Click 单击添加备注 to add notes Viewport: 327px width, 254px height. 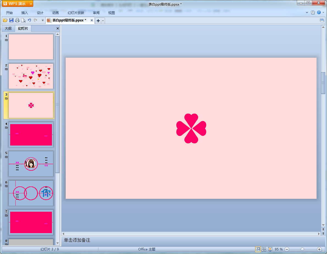77,240
